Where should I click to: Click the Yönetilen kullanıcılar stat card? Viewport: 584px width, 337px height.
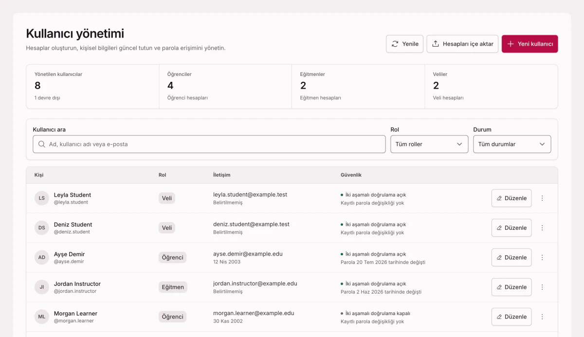point(93,87)
